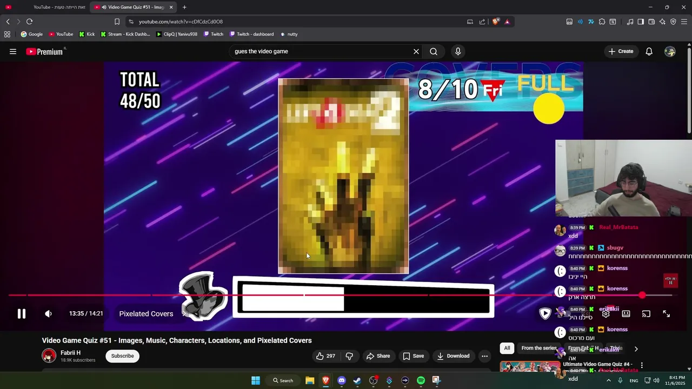Open the Brave VPN shield icon
The image size is (692, 389).
point(673,22)
